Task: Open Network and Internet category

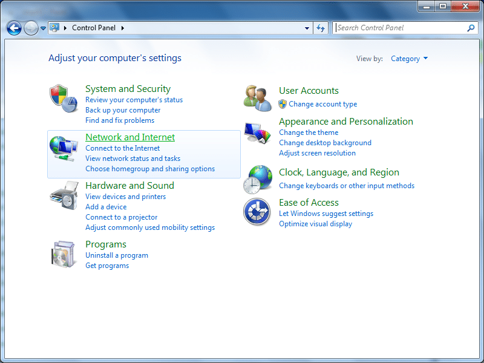Action: [130, 137]
